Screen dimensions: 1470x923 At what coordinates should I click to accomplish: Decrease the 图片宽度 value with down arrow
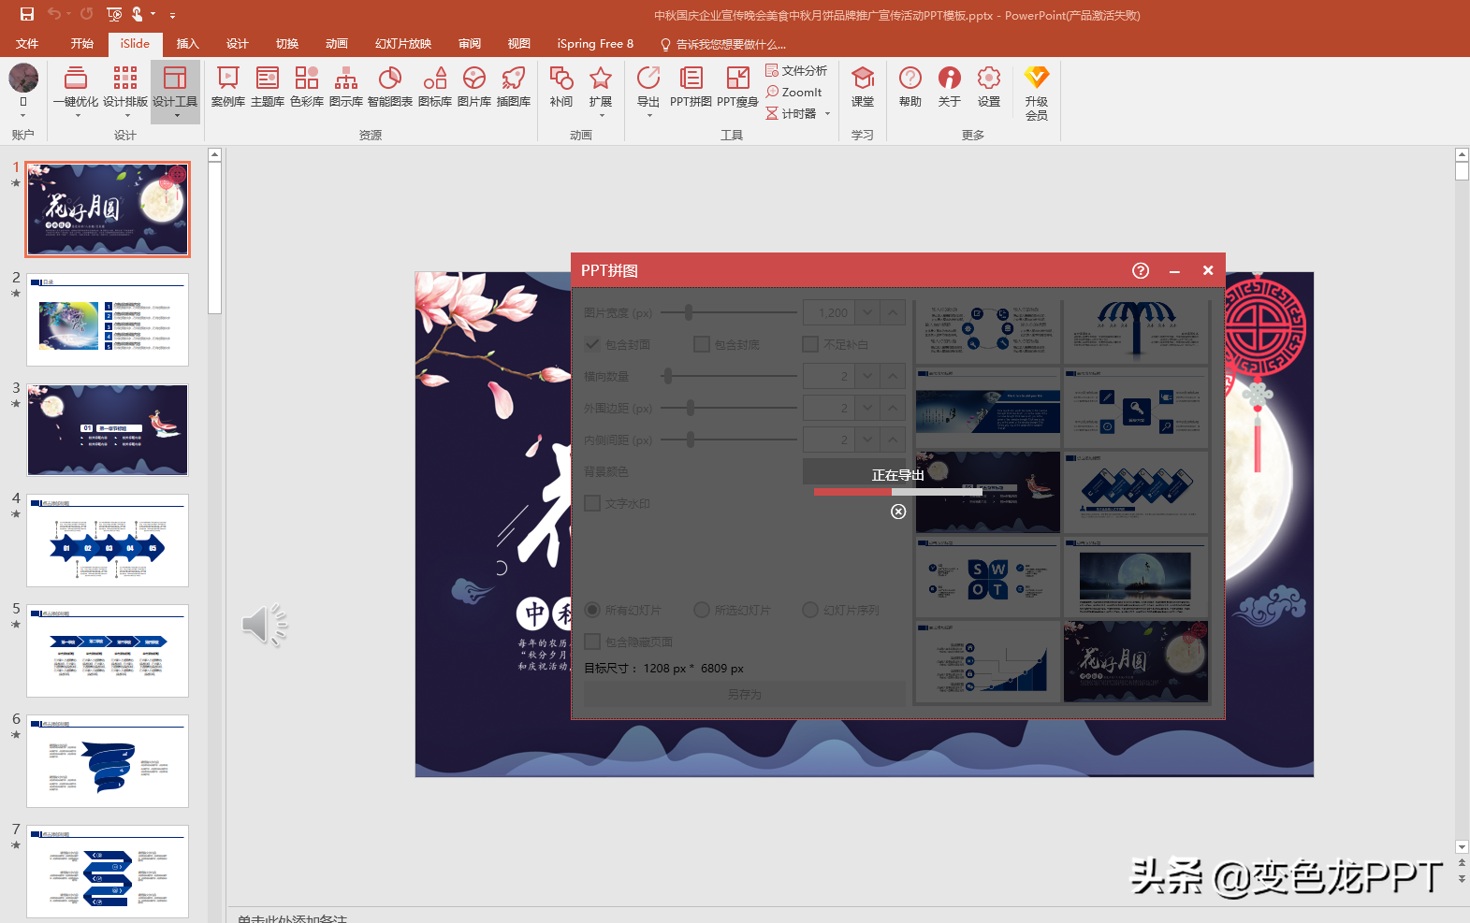coord(868,312)
